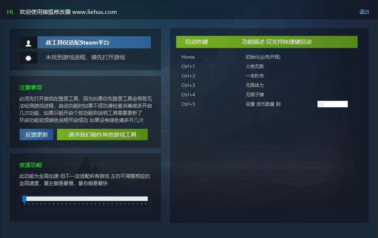Select the 一击秒杀 function
Screen dimensions: 378x238
pos(255,76)
